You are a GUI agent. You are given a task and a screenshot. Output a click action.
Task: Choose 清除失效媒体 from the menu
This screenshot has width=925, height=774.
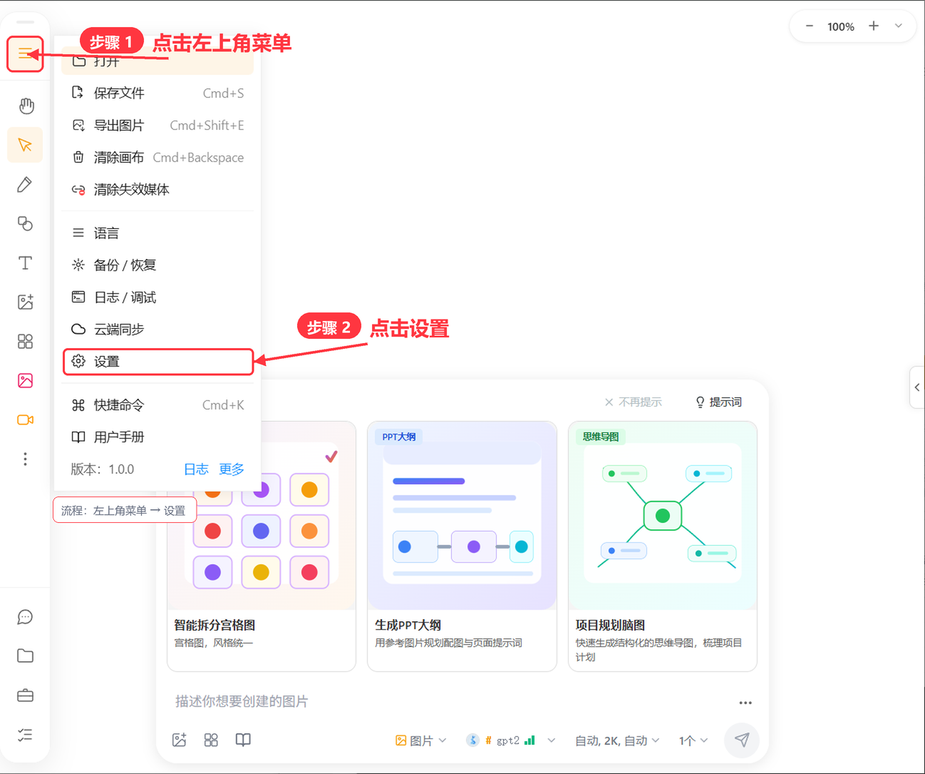click(157, 190)
